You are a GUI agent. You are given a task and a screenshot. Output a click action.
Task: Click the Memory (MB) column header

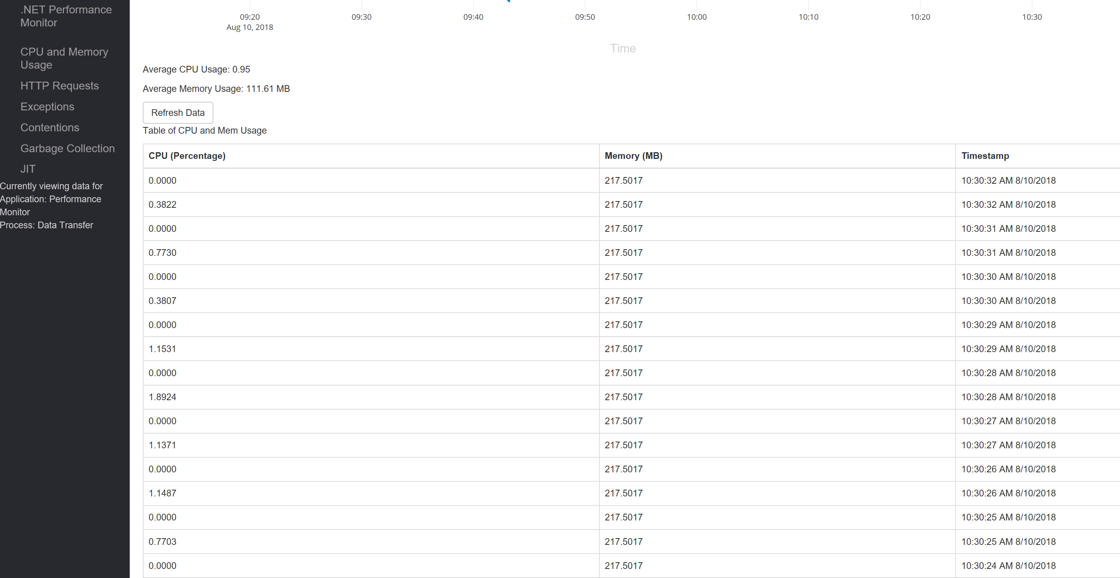click(633, 156)
